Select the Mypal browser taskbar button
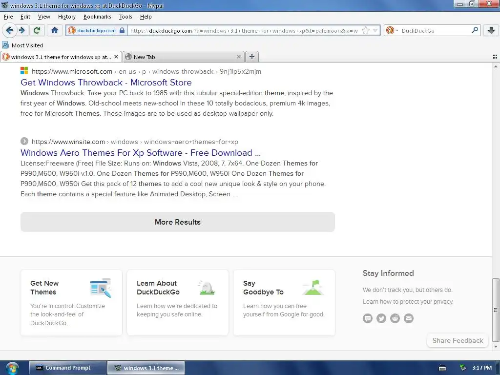The height and width of the screenshot is (375, 500). click(x=146, y=368)
